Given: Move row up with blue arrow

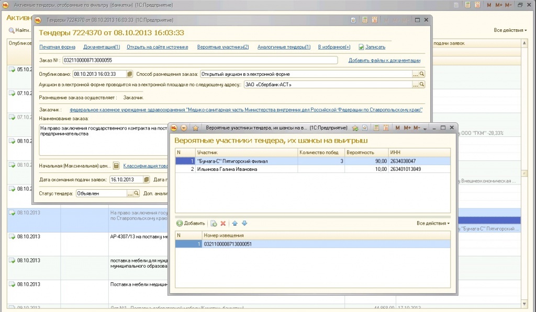Looking at the screenshot, I should tap(235, 223).
